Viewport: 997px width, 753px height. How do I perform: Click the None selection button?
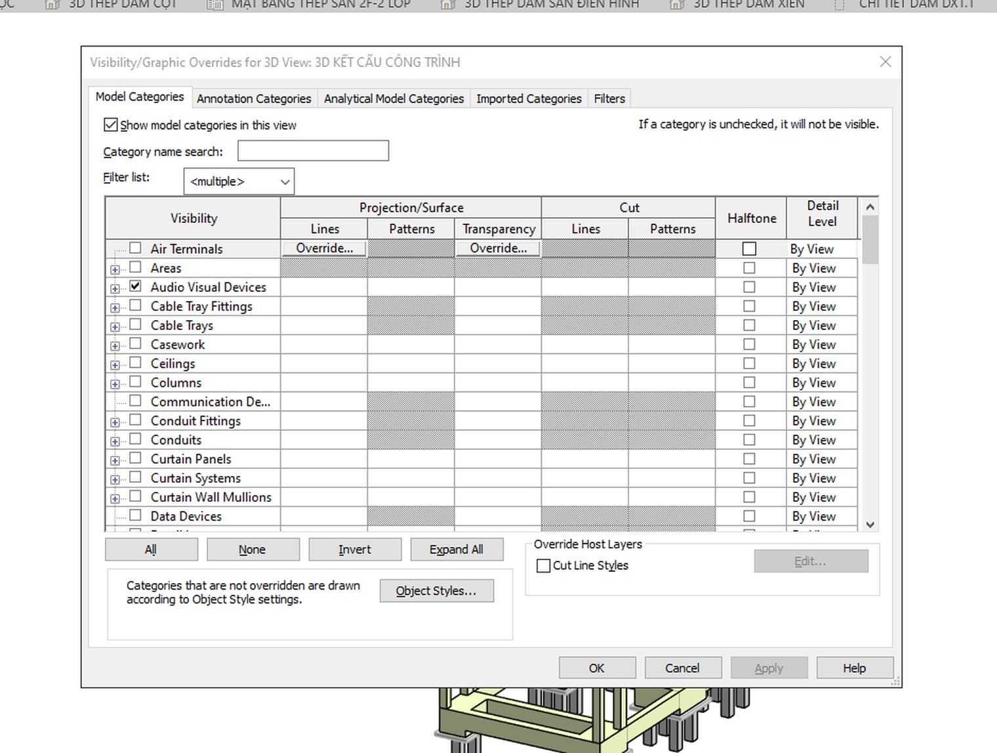pos(253,550)
